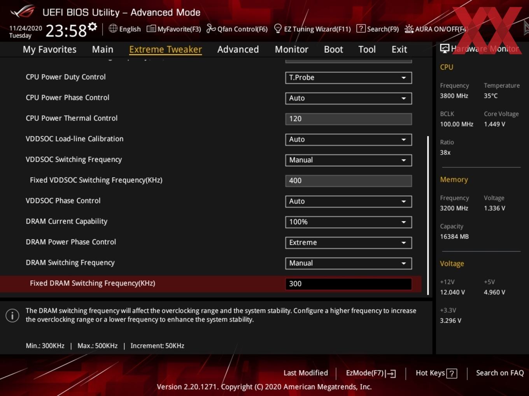529x396 pixels.
Task: Click Fixed VDDSOC Switching Frequency field
Action: tap(349, 181)
